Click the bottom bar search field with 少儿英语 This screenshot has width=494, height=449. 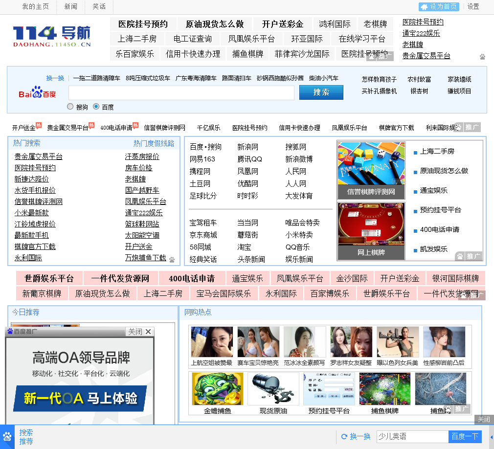[412, 436]
